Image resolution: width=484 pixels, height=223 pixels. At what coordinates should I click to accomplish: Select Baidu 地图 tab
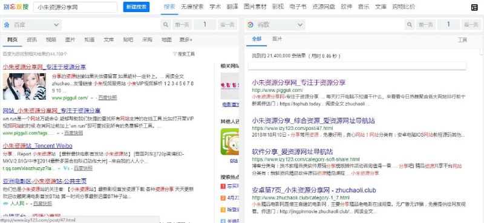[x=166, y=39]
